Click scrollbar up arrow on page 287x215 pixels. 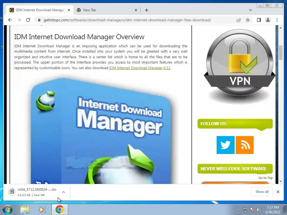click(281, 28)
